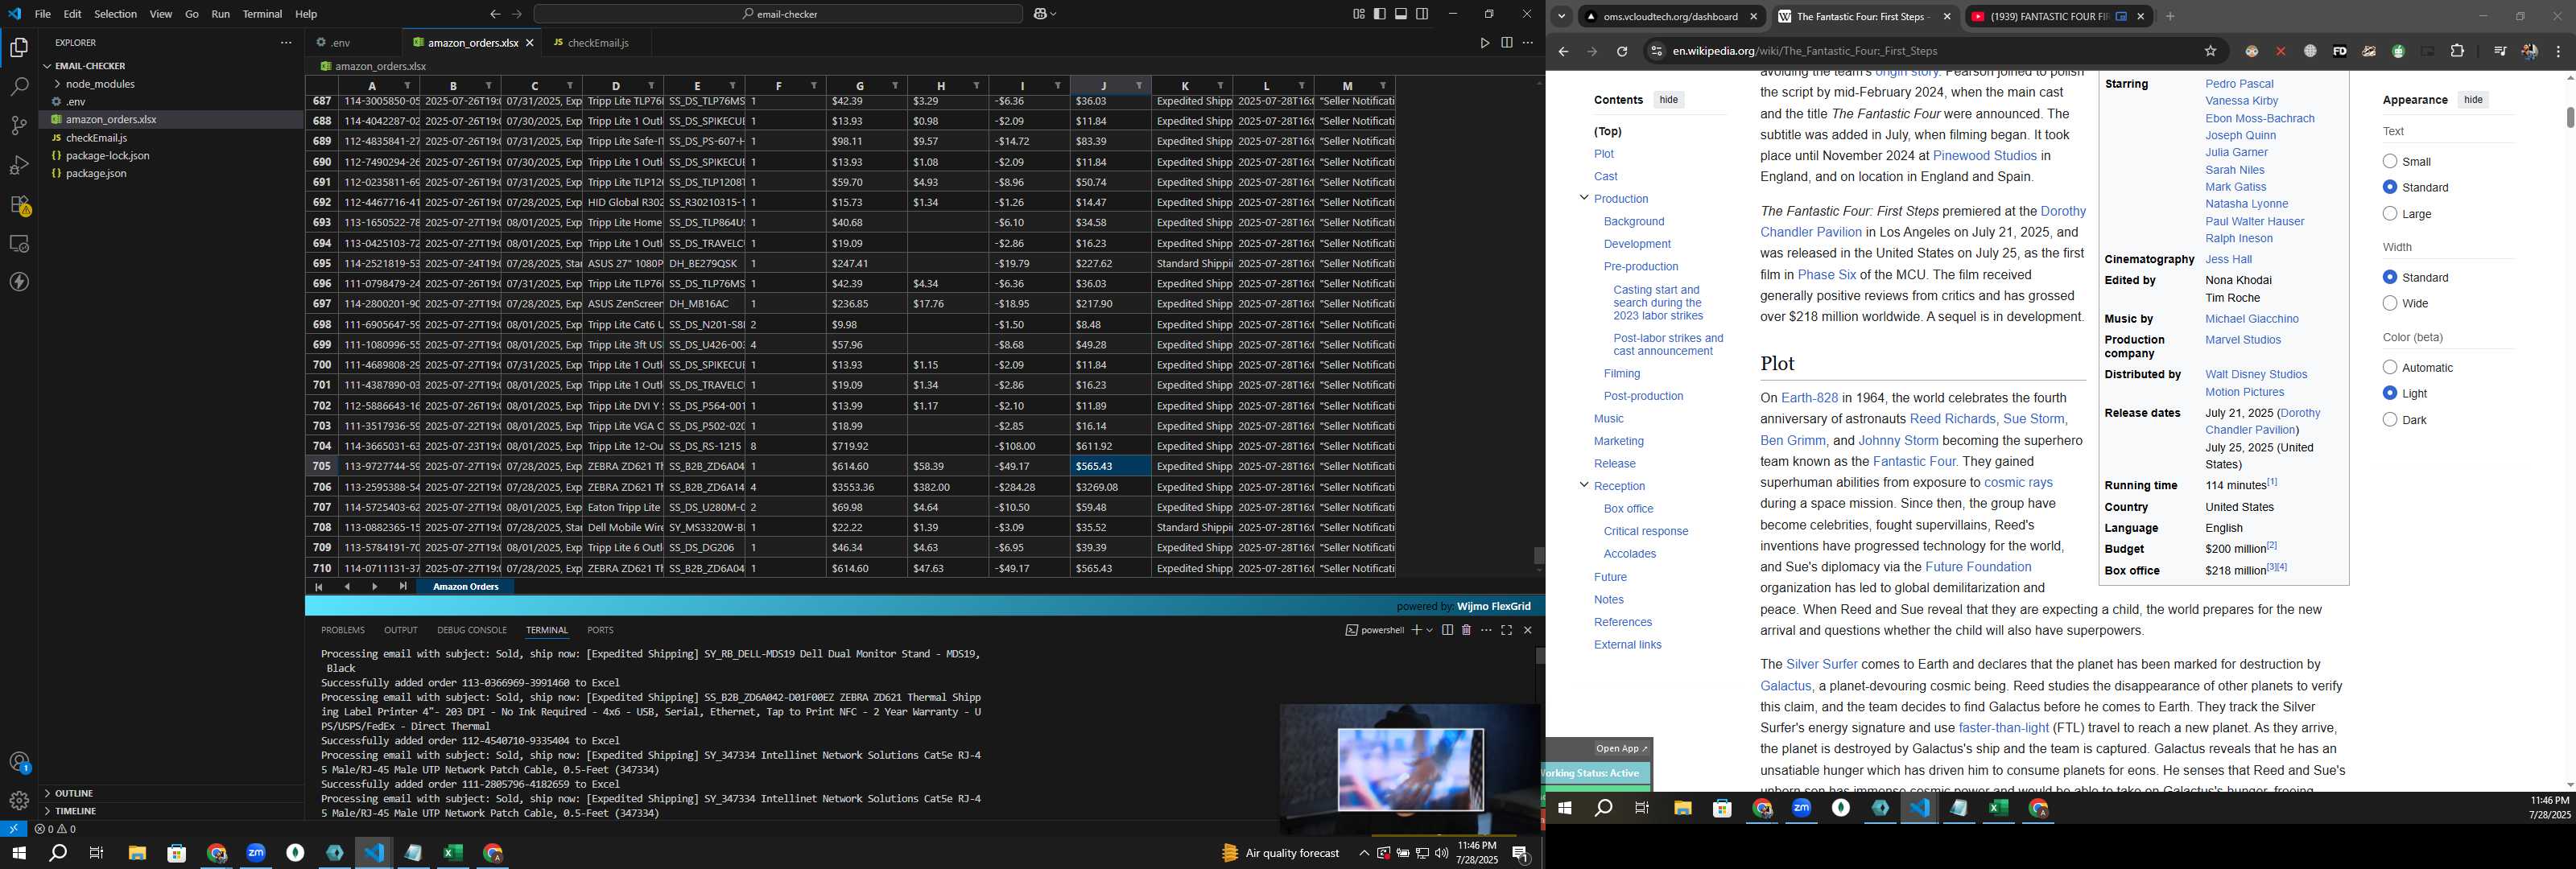The width and height of the screenshot is (2576, 869).
Task: Open Chrome tab search dropdown
Action: 1561,16
